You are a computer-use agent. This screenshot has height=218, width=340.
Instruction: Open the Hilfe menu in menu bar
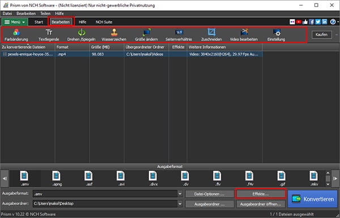(59, 14)
